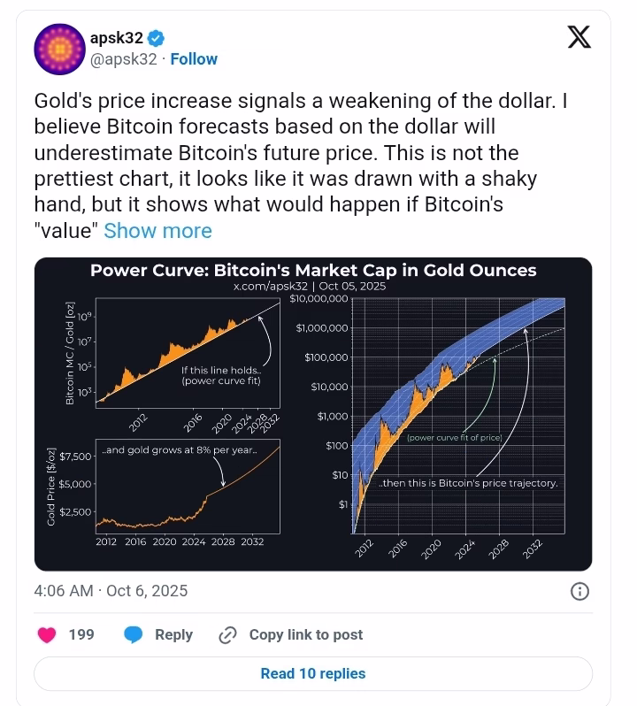Click the Power Curve chart title
637x706 pixels.
coord(313,270)
